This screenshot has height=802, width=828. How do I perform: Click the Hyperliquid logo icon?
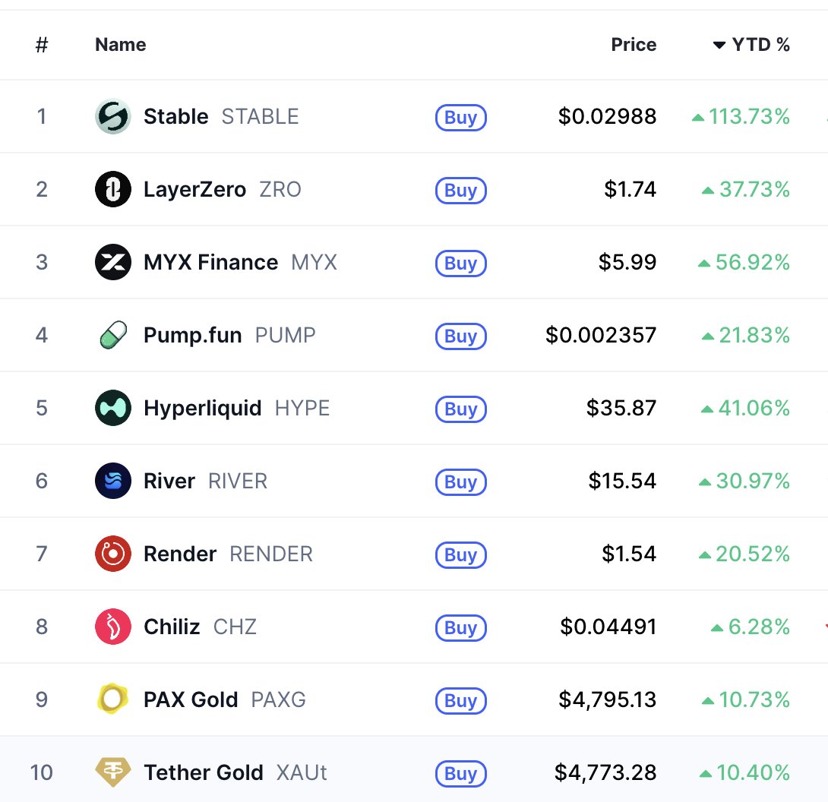point(113,409)
